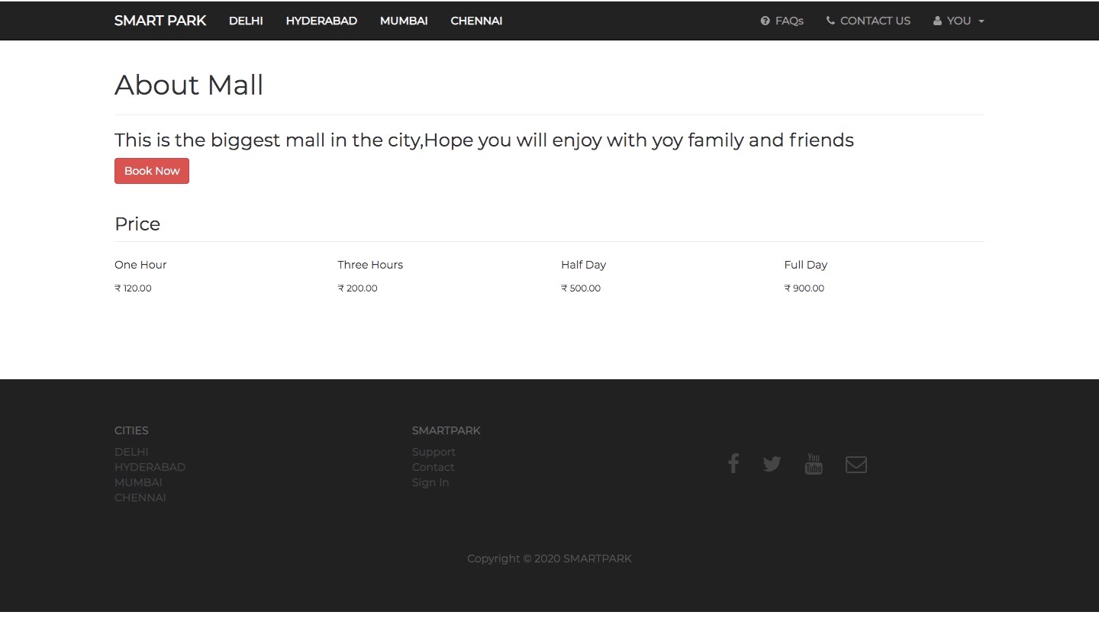Viewport: 1099px width, 628px height.
Task: Click the phone icon beside Contact Us
Action: click(x=830, y=21)
